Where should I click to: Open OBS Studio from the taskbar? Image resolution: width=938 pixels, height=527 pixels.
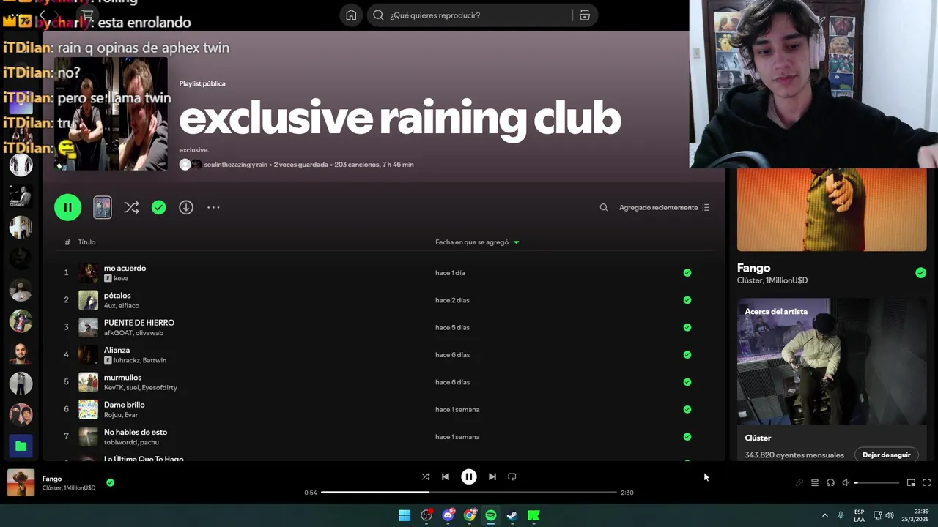(x=426, y=515)
